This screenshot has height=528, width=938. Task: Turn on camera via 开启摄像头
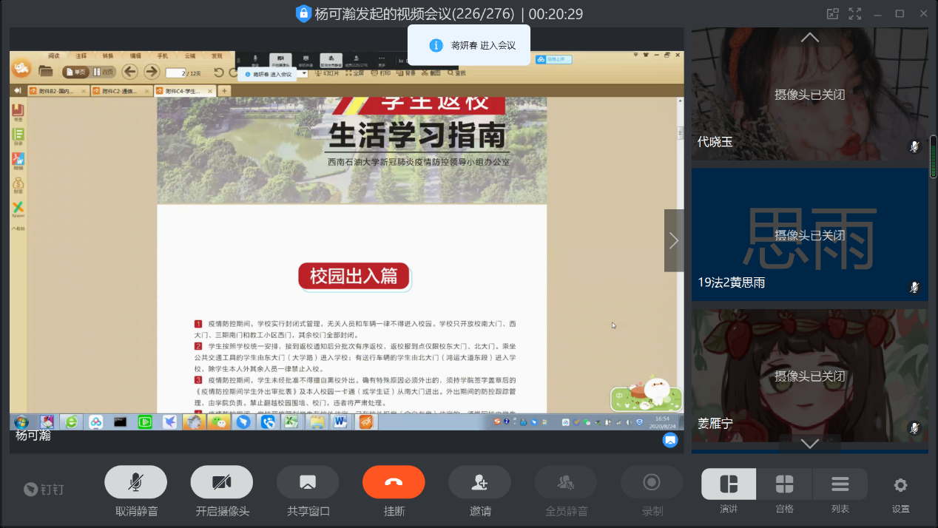pos(222,483)
